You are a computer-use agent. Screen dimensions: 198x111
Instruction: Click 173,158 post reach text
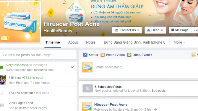22,93
